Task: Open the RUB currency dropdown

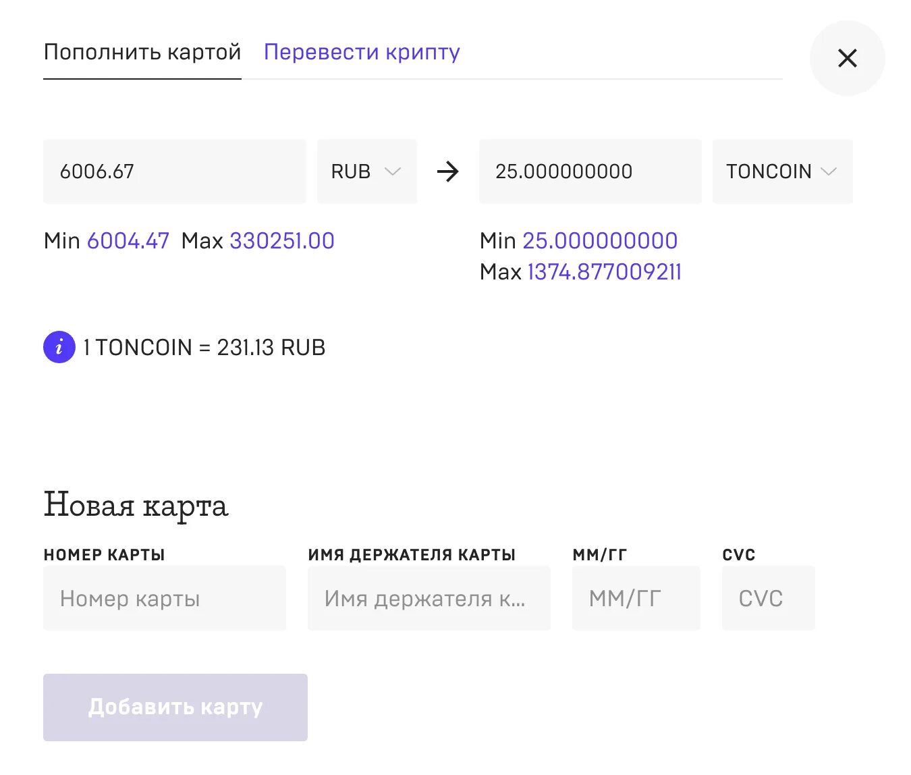Action: 366,171
